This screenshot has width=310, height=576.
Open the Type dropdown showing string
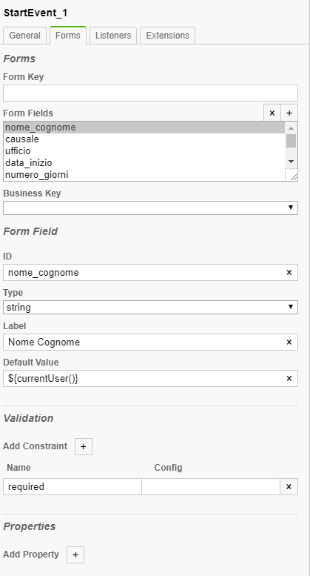(150, 308)
